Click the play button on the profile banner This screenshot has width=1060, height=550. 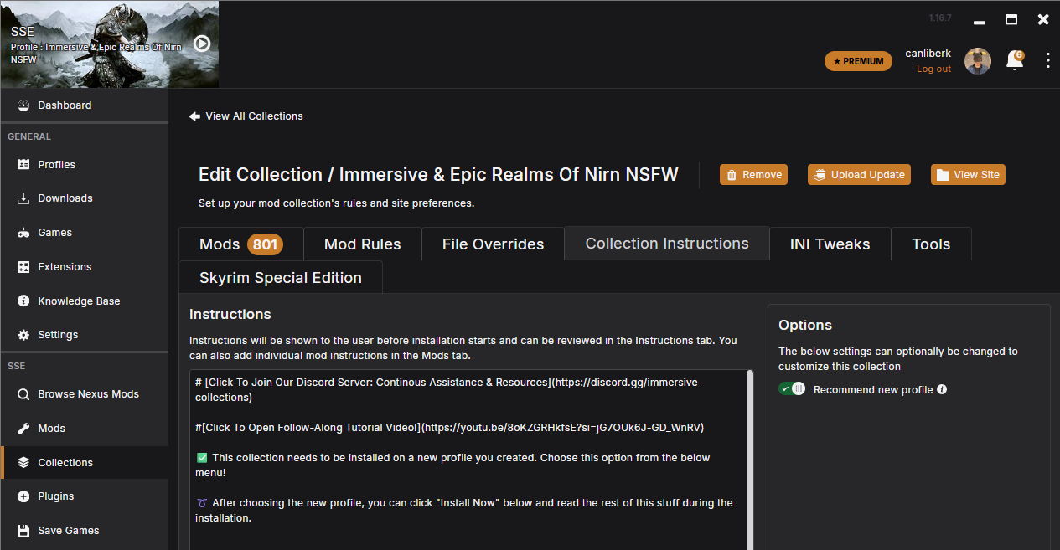click(202, 44)
